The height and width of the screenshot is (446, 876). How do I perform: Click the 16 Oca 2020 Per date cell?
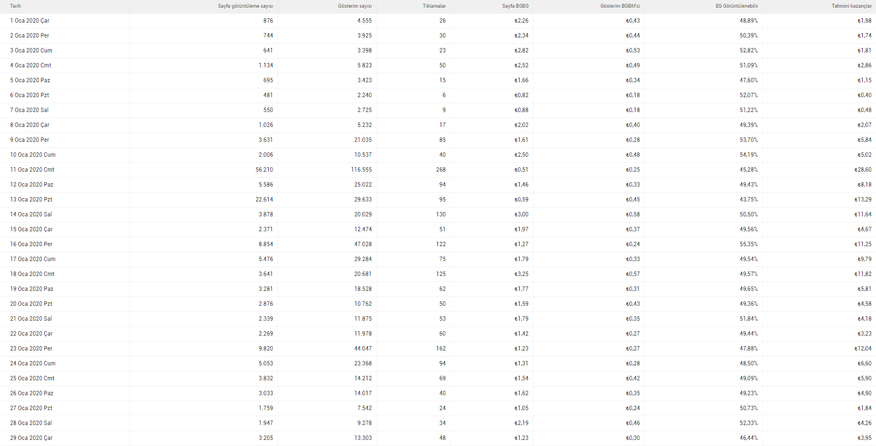31,244
